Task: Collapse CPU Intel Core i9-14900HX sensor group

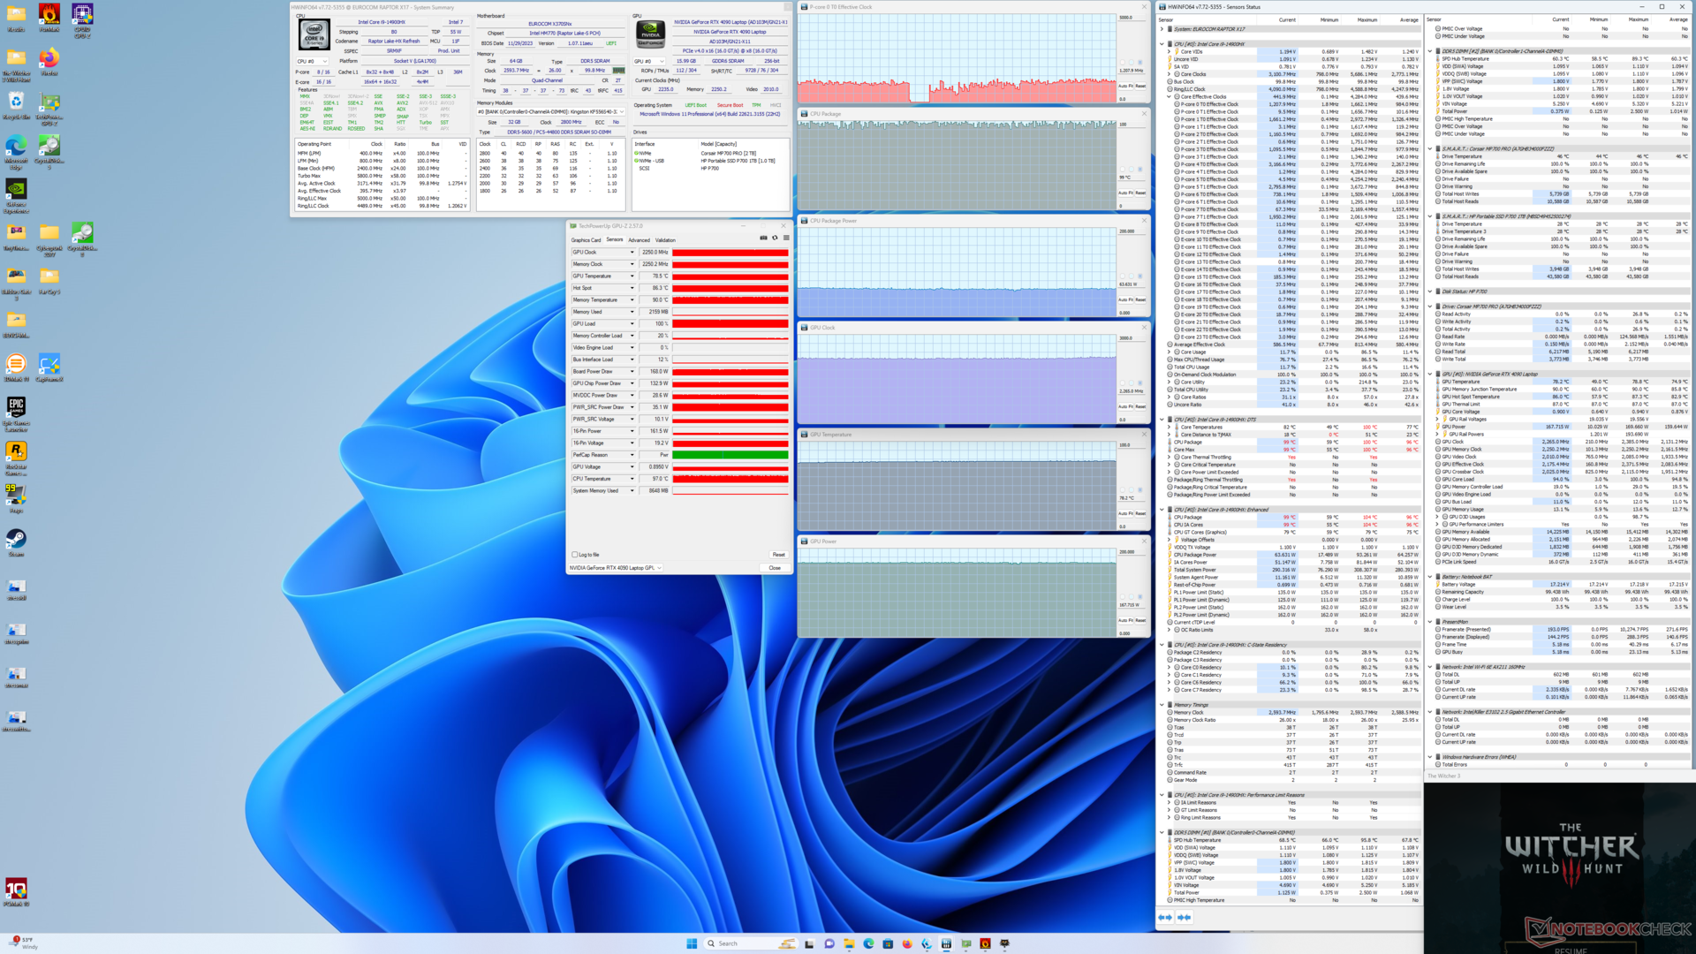Action: pos(1162,44)
